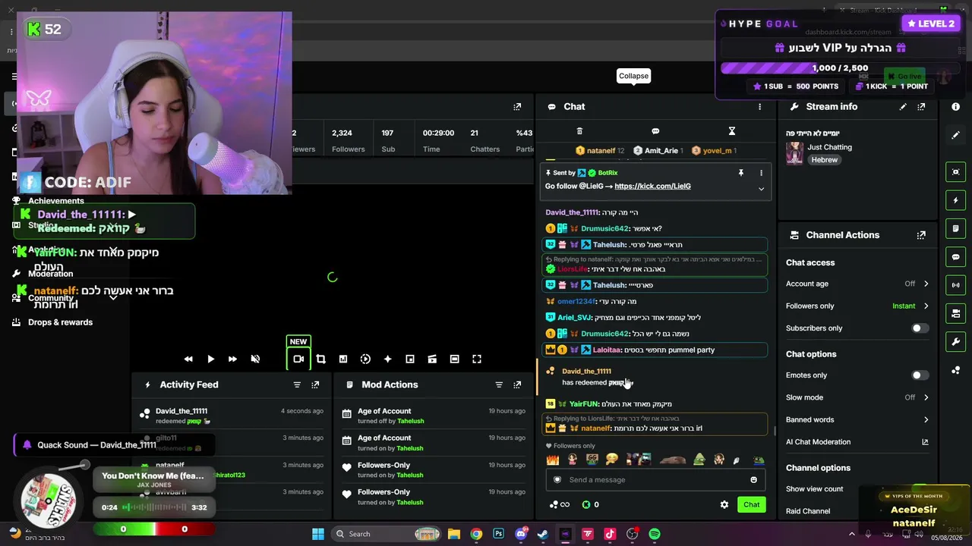
Task: Click the info icon in right sidebar
Action: [955, 107]
